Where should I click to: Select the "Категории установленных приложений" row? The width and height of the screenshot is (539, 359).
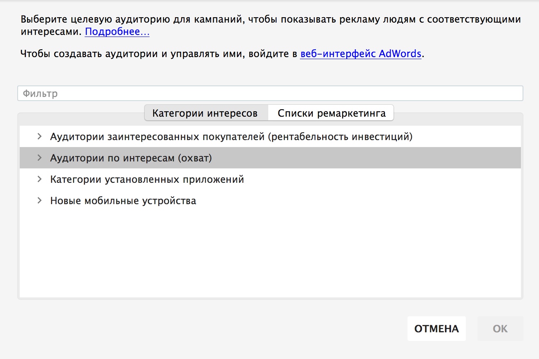[146, 179]
